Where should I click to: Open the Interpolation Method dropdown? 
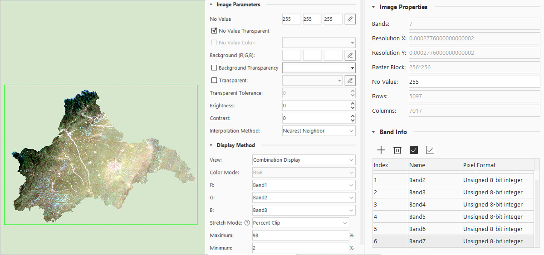pos(318,131)
